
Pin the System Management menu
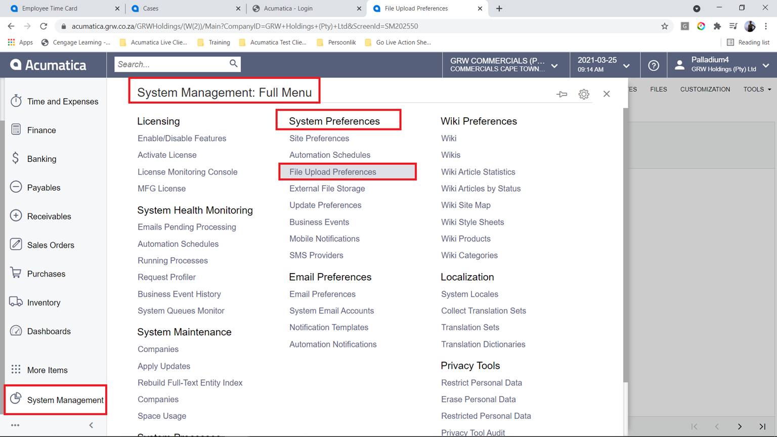click(x=562, y=94)
